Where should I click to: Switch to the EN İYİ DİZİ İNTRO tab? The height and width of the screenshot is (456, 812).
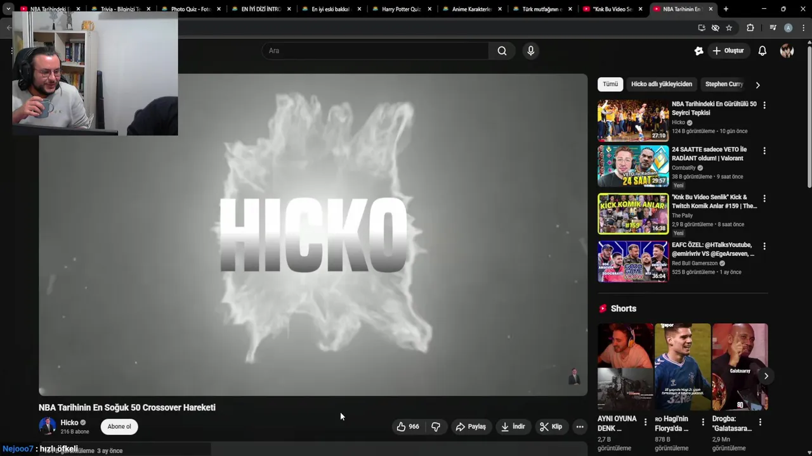(261, 9)
